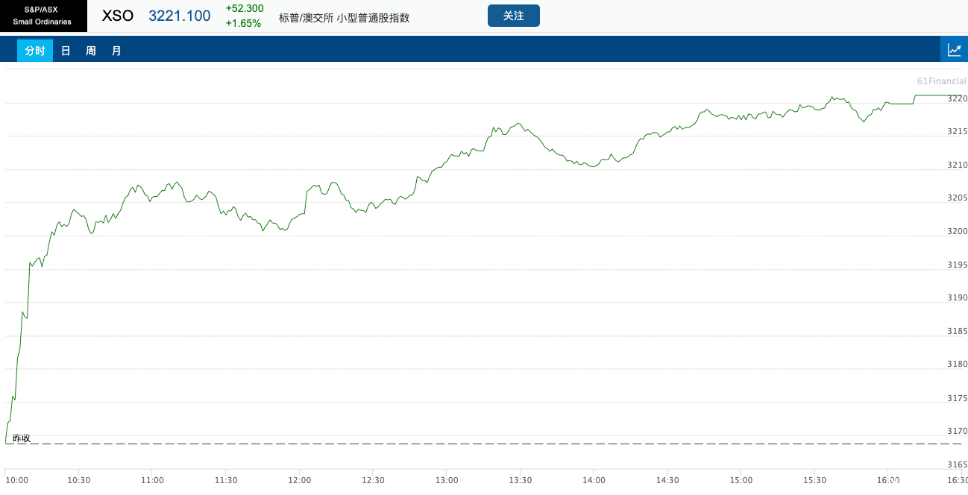Click the 3175 price axis label
The height and width of the screenshot is (495, 968).
pos(958,397)
